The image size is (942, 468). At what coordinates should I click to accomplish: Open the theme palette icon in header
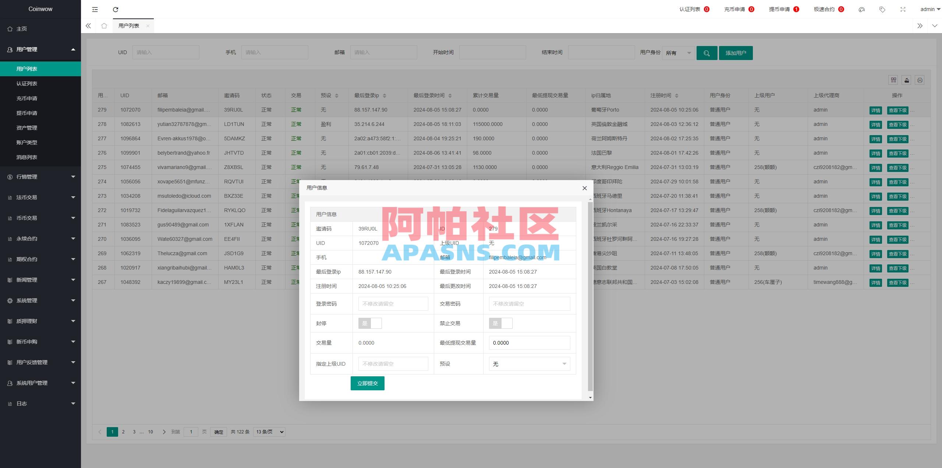(862, 9)
